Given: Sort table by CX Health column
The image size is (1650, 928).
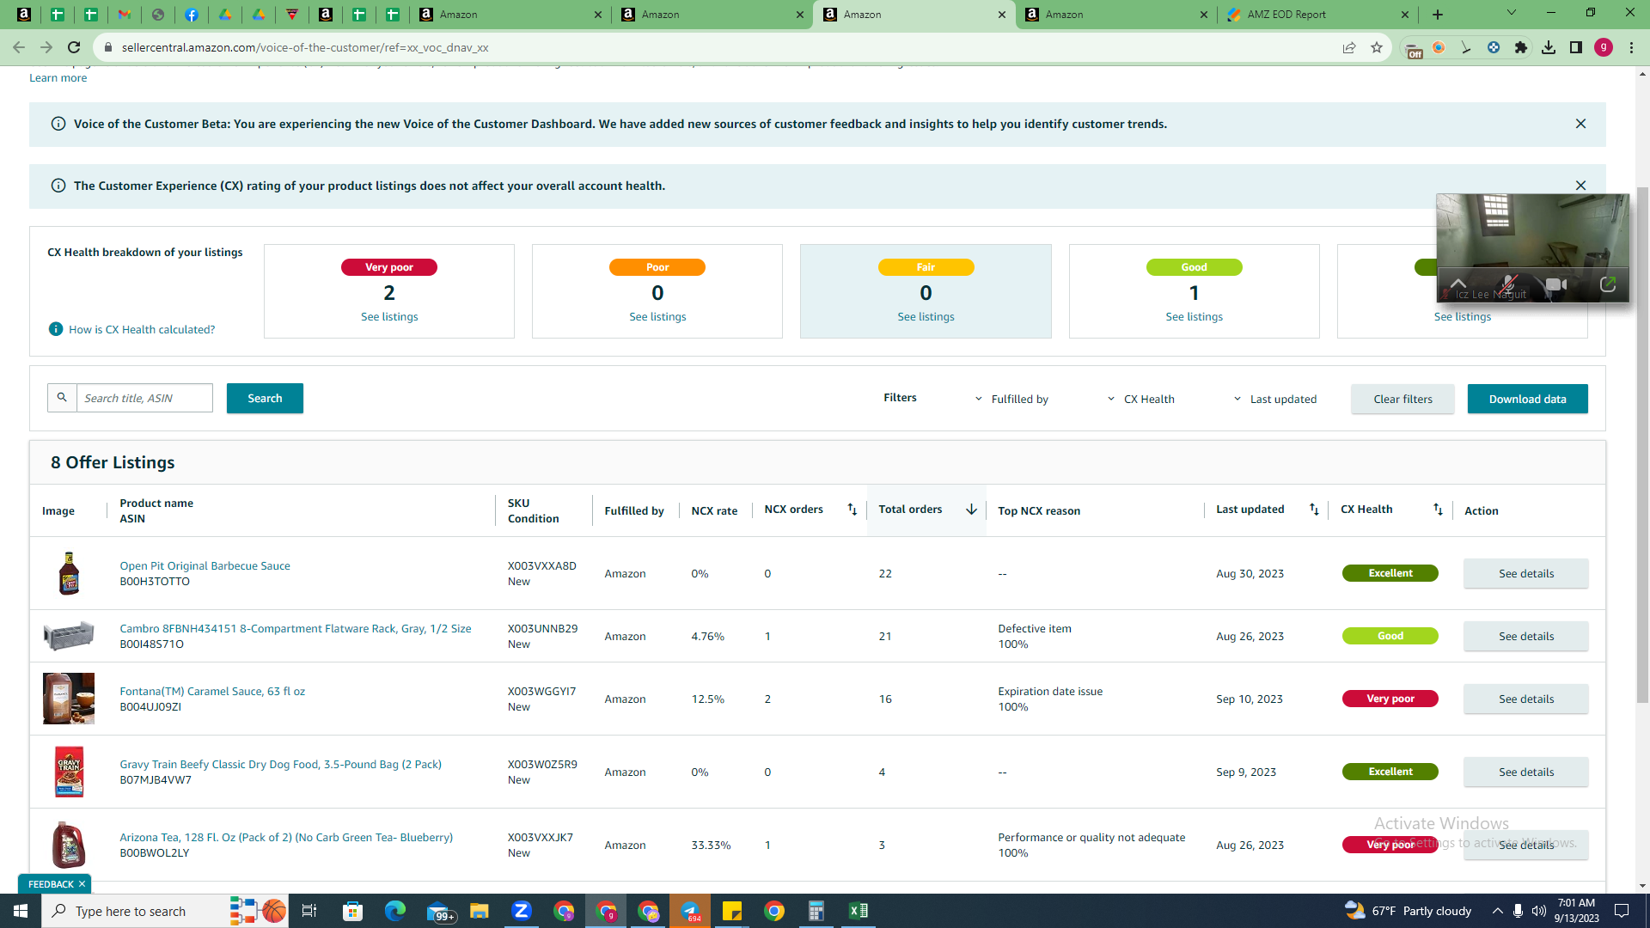Looking at the screenshot, I should click(x=1438, y=510).
